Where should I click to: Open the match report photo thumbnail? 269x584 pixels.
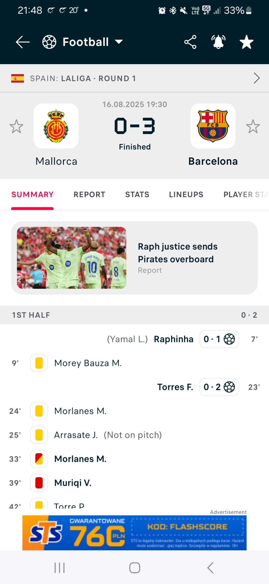[72, 258]
